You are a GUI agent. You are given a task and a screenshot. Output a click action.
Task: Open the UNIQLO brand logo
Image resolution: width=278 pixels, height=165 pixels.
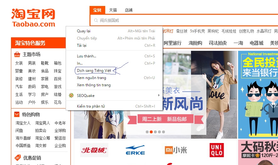point(217,150)
